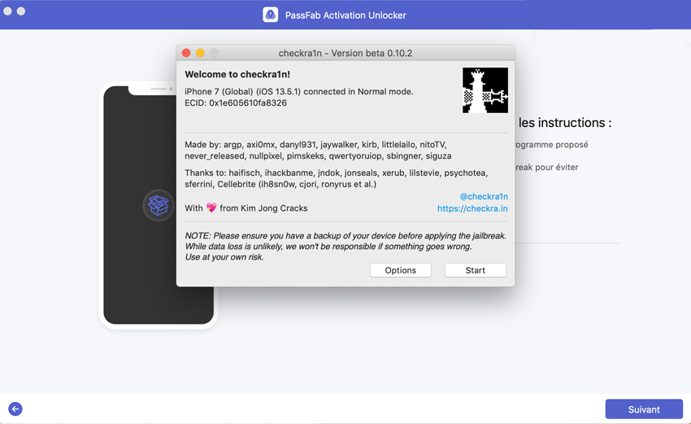
Task: Click the "les instructions :" heading
Action: coord(565,122)
